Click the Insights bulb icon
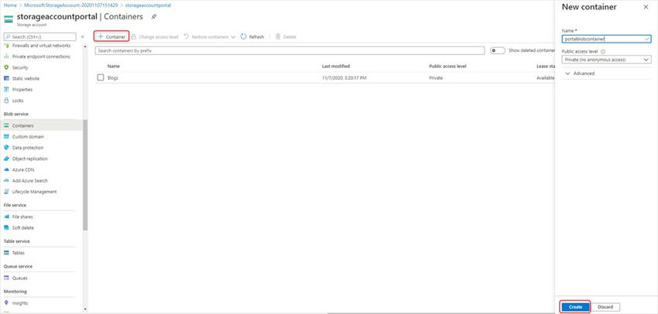Viewport: 658px width, 314px height. [6, 302]
